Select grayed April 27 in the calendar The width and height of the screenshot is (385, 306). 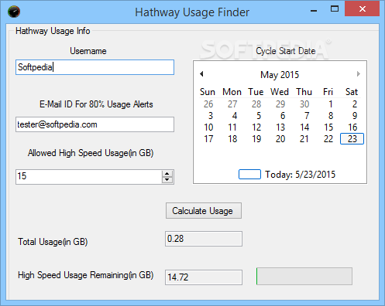232,104
